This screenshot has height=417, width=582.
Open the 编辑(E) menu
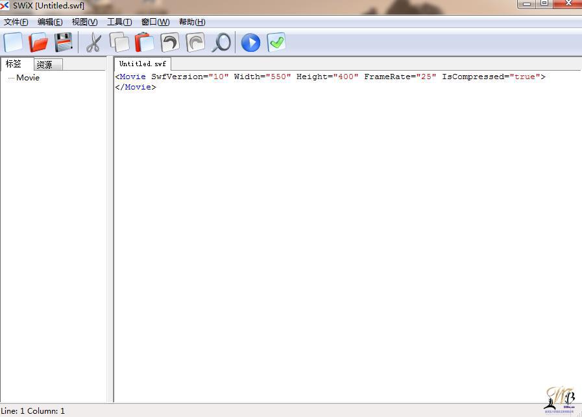(50, 22)
